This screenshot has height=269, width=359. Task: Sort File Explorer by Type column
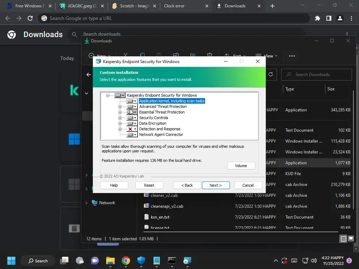coord(290,89)
